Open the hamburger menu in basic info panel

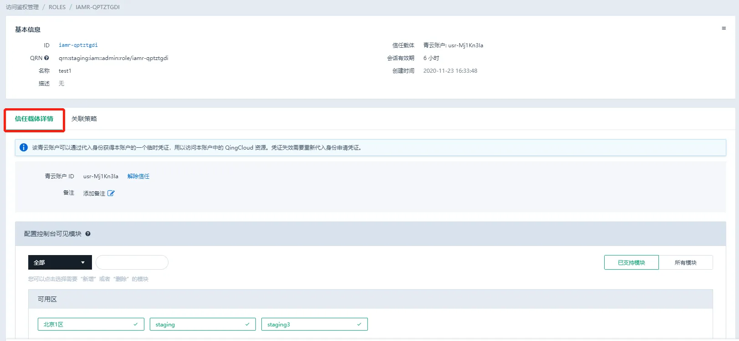(x=724, y=29)
